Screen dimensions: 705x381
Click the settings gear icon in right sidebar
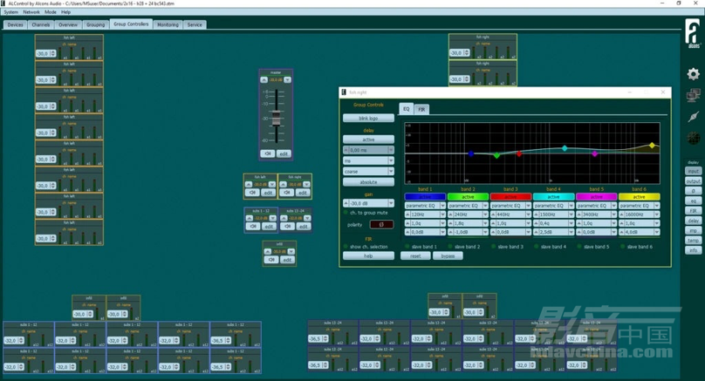pos(693,74)
